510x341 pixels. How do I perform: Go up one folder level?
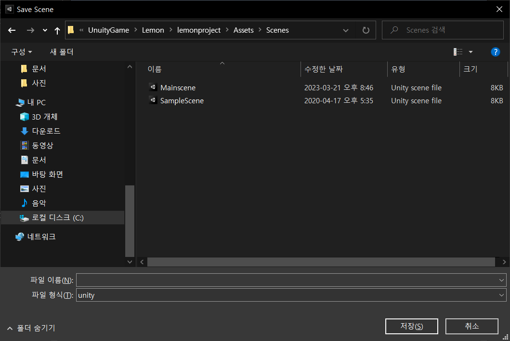[x=57, y=31]
